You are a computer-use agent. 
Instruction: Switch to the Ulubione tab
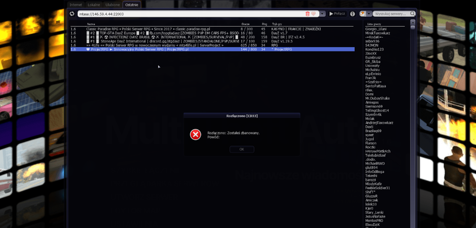point(113,5)
